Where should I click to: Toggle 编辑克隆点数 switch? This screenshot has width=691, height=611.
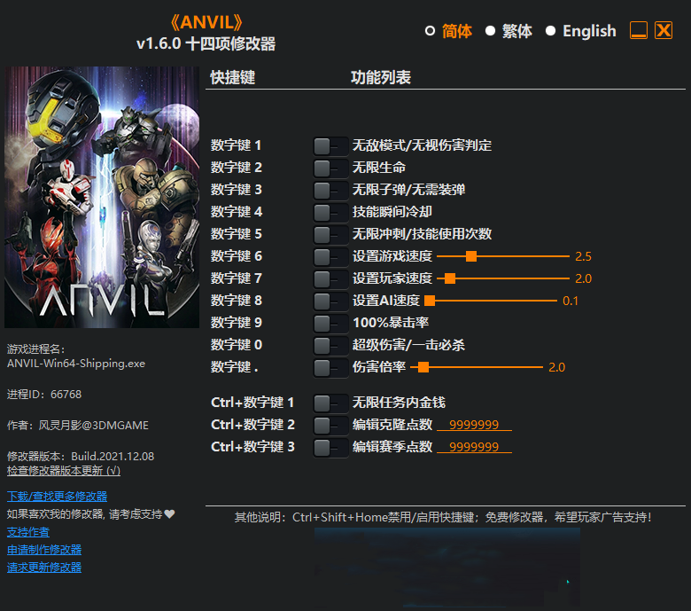click(x=330, y=425)
